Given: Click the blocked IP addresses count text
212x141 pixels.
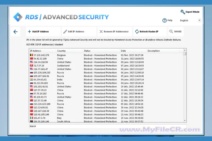Looking at the screenshot, I should pos(45,45).
